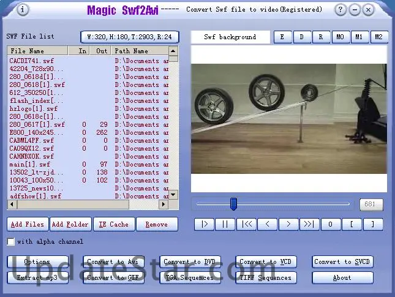Image resolution: width=395 pixels, height=297 pixels.
Task: Click the preview position slider handle
Action: (x=233, y=204)
